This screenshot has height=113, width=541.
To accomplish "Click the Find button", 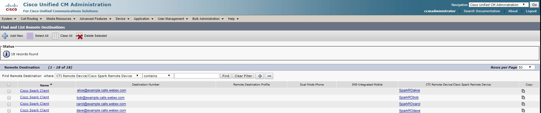I will point(226,76).
